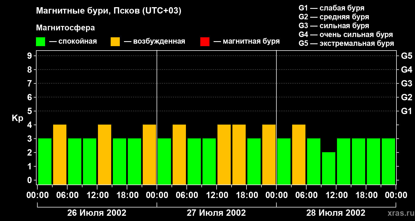Click the "Магнитосфера" legend heading
The width and height of the screenshot is (415, 221).
pos(65,28)
